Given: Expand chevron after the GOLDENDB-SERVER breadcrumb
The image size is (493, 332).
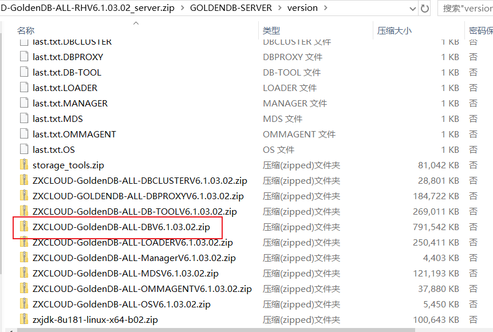Looking at the screenshot, I should [279, 8].
